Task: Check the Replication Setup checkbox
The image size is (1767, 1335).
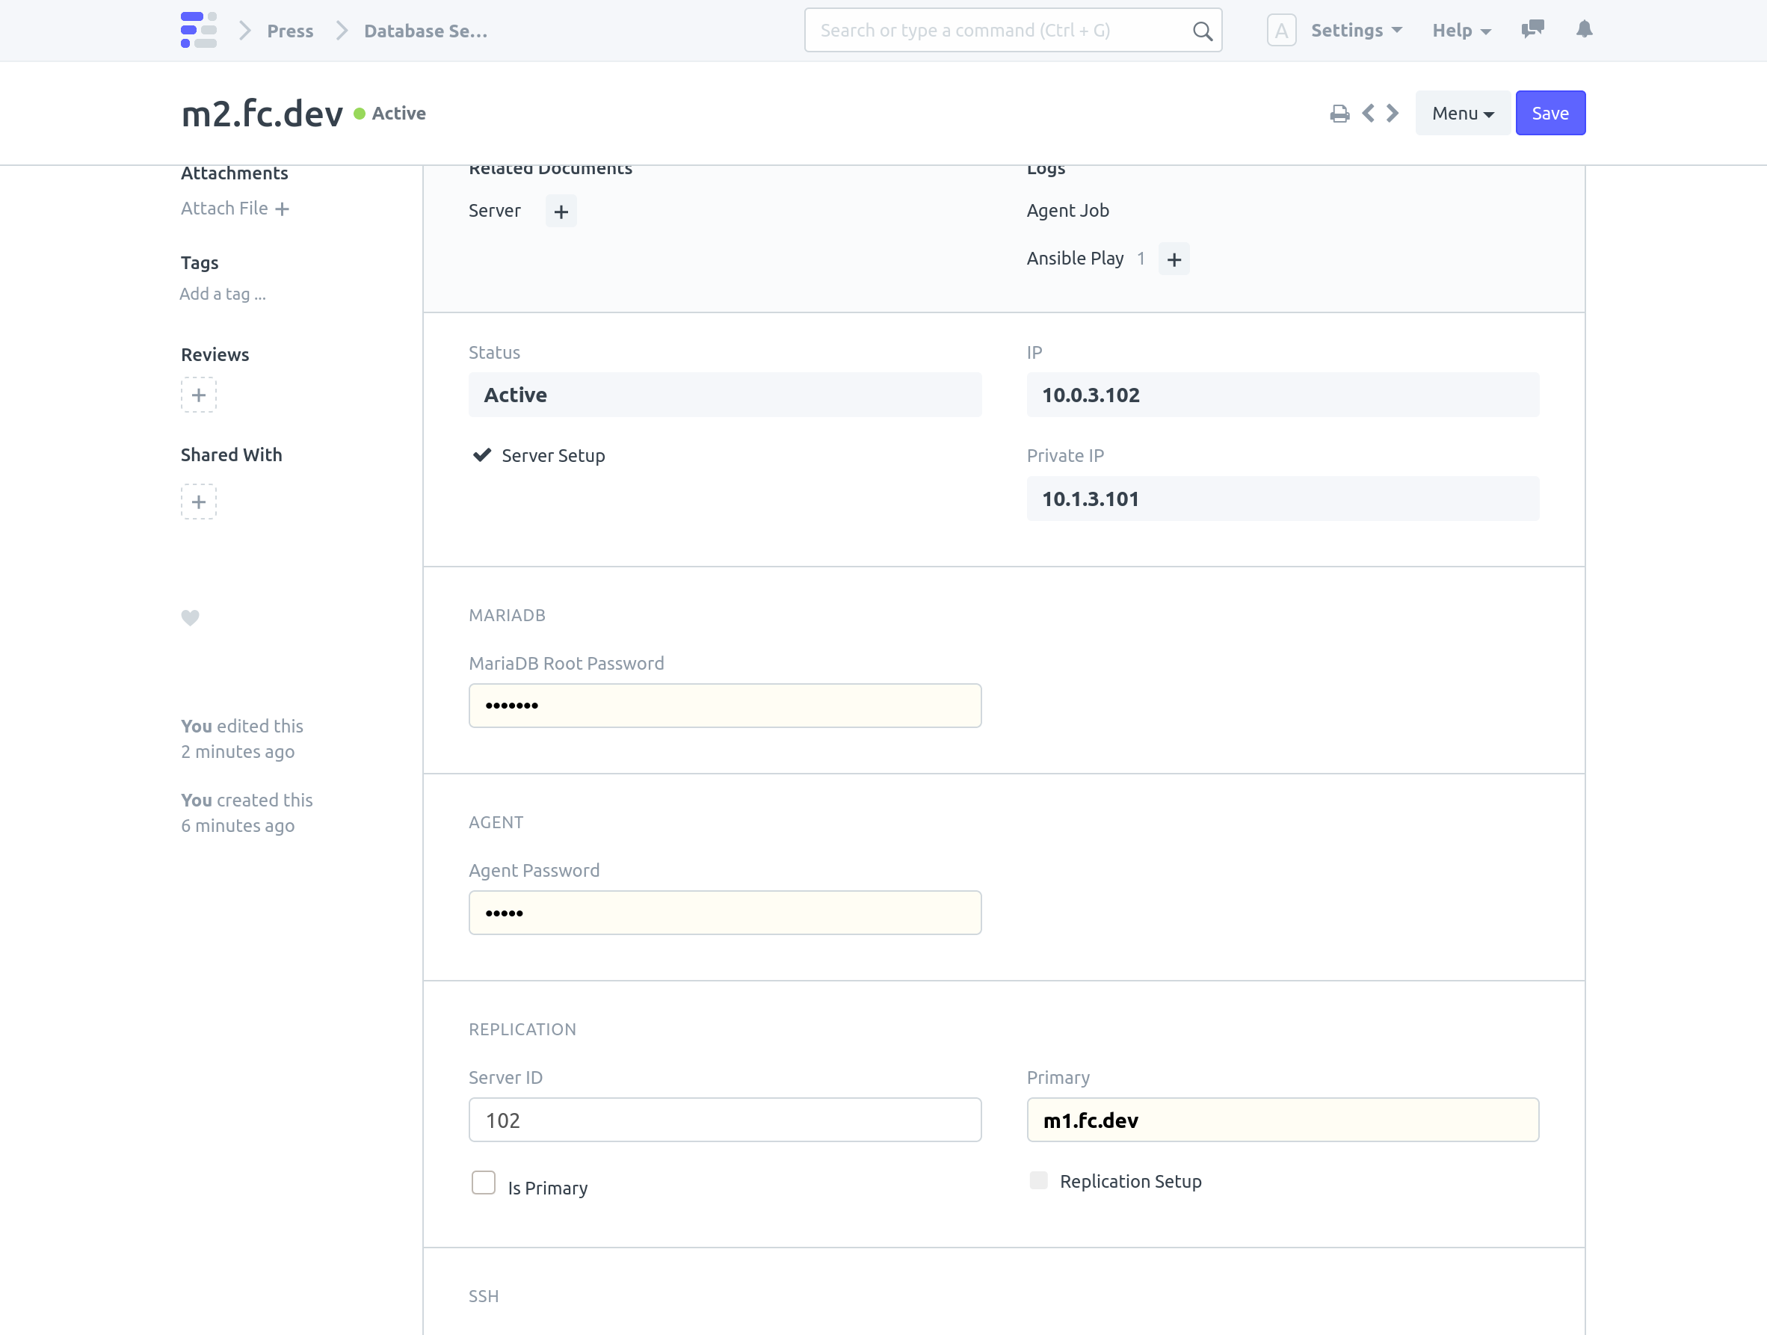Action: tap(1037, 1180)
